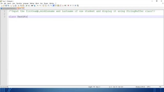Open the Edit menu
The height and width of the screenshot is (92, 164).
[5, 3]
